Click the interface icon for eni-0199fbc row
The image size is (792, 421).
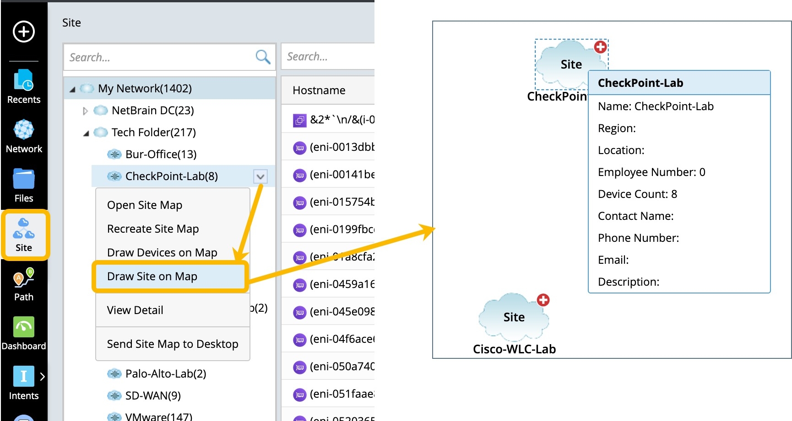tap(299, 230)
